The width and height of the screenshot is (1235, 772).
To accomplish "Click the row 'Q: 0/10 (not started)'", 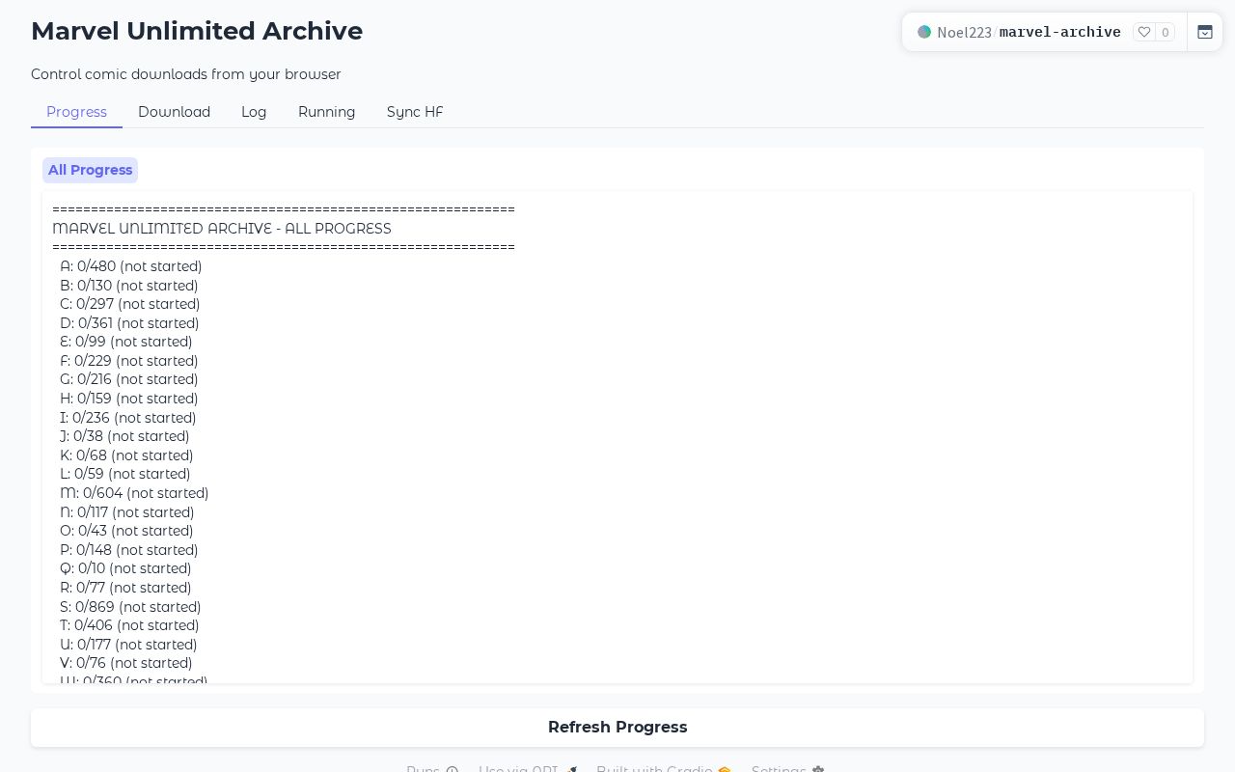I will (125, 568).
